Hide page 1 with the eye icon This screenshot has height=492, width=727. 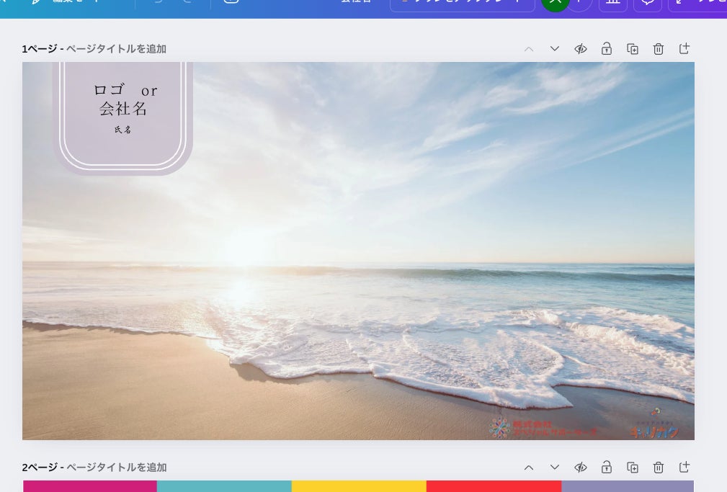pos(581,49)
